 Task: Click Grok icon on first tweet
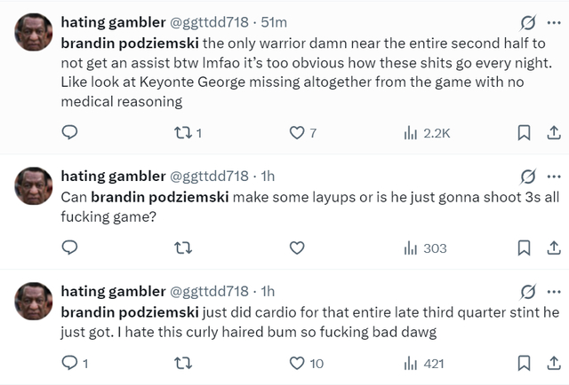pyautogui.click(x=528, y=22)
